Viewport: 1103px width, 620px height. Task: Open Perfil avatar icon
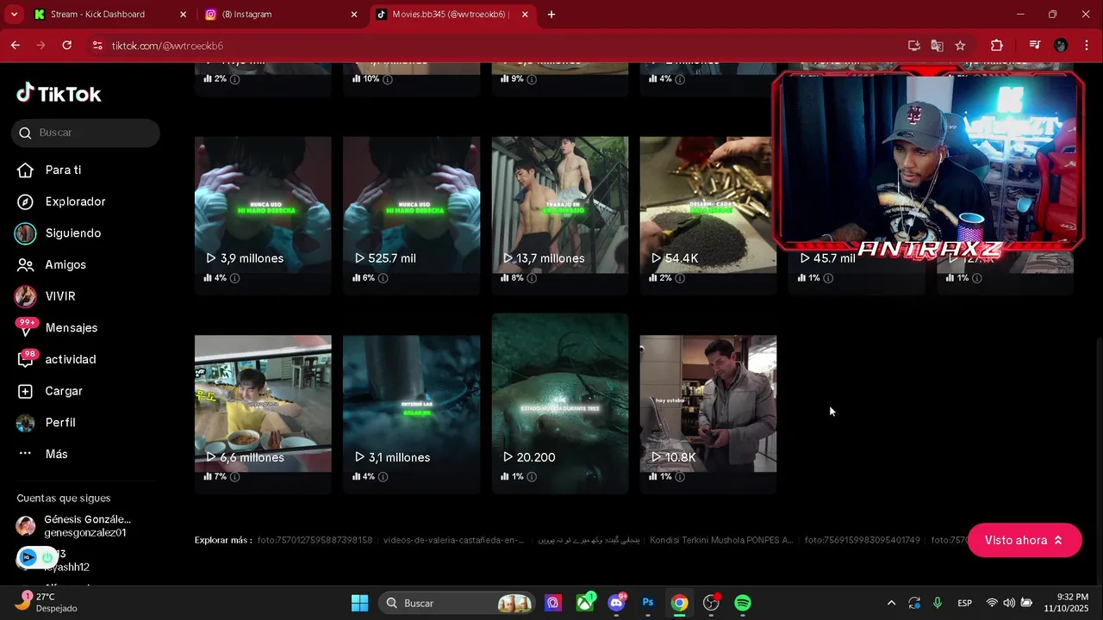click(26, 423)
